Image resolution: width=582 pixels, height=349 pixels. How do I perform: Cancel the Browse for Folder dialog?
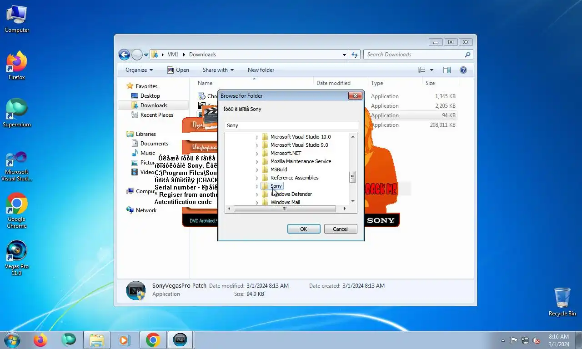pos(340,229)
